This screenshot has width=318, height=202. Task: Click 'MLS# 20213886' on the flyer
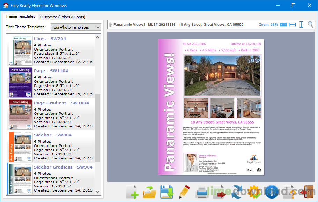(194, 44)
